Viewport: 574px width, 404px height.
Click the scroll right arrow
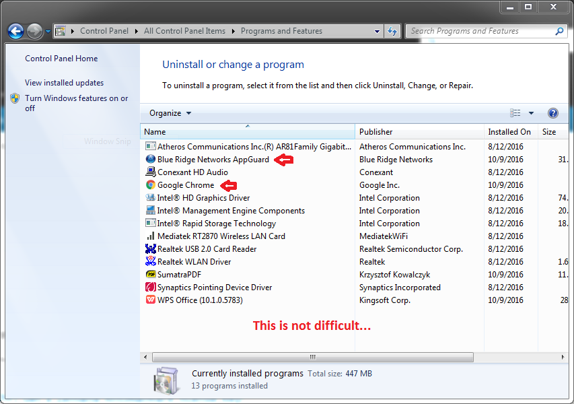click(563, 357)
